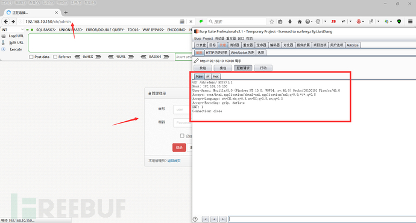Click the return to homepage link

pyautogui.click(x=174, y=161)
